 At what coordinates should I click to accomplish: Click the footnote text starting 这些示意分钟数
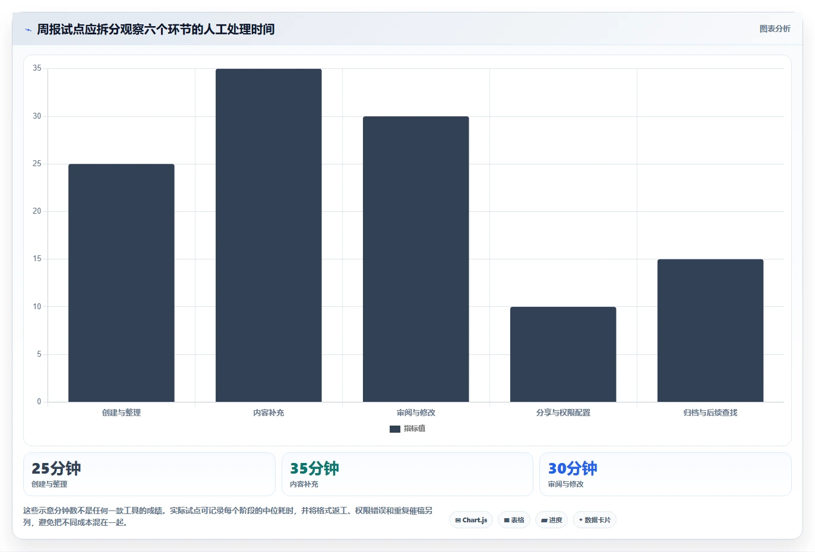(228, 516)
